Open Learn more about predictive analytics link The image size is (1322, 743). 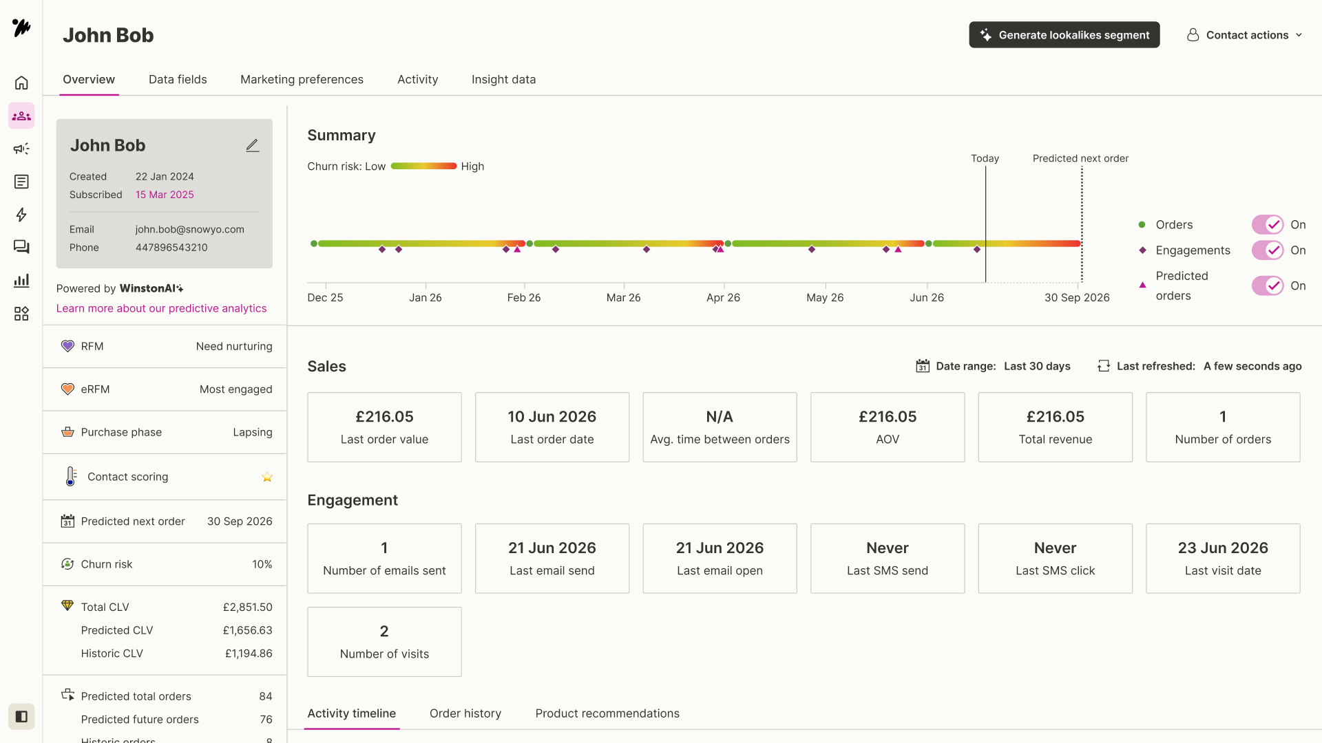(x=161, y=308)
